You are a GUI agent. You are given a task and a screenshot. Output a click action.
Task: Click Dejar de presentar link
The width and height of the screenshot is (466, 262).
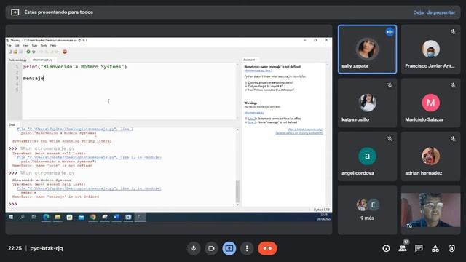tap(434, 12)
